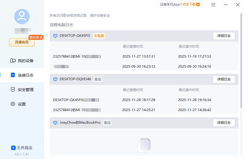The height and width of the screenshot is (159, 244).
Task: Click the 远程电脑日志 heading
Action: click(x=61, y=25)
